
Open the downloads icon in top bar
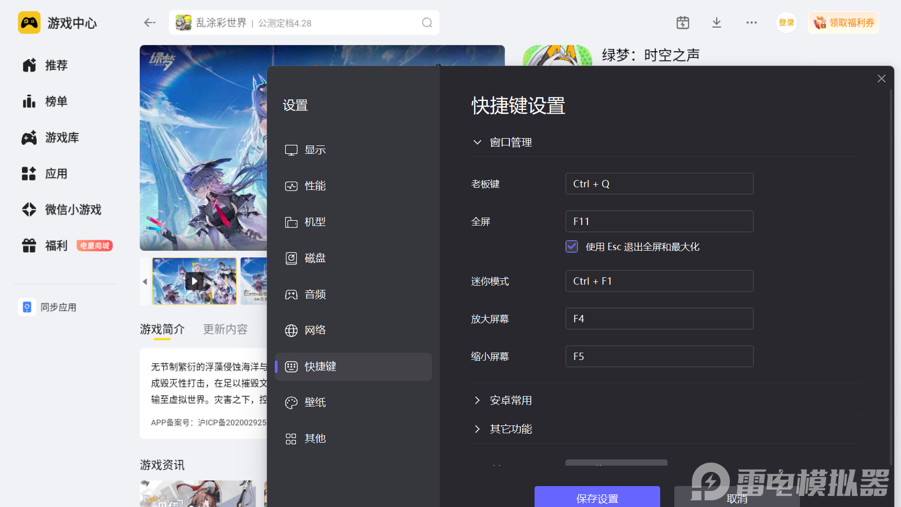717,22
